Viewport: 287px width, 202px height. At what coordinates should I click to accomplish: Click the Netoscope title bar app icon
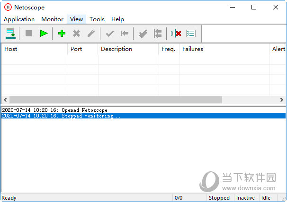[x=8, y=7]
